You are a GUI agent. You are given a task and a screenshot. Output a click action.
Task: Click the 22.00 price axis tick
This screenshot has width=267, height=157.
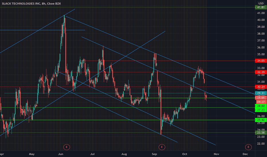tap(261, 144)
